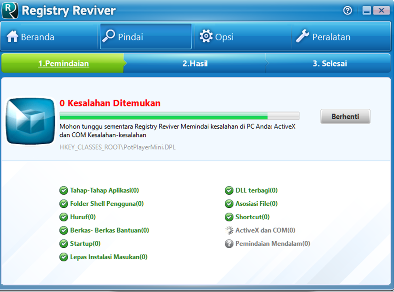The height and width of the screenshot is (292, 394).
Task: Stop the scan with Berhenti button
Action: coord(345,117)
